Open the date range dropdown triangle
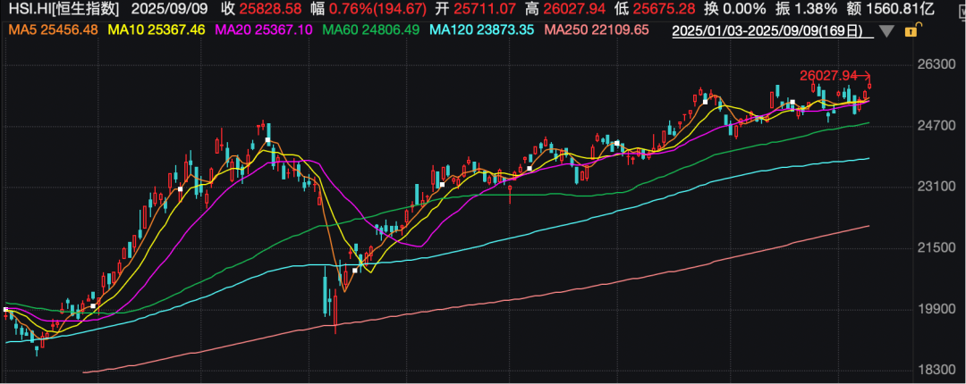This screenshot has width=966, height=384. tap(885, 32)
